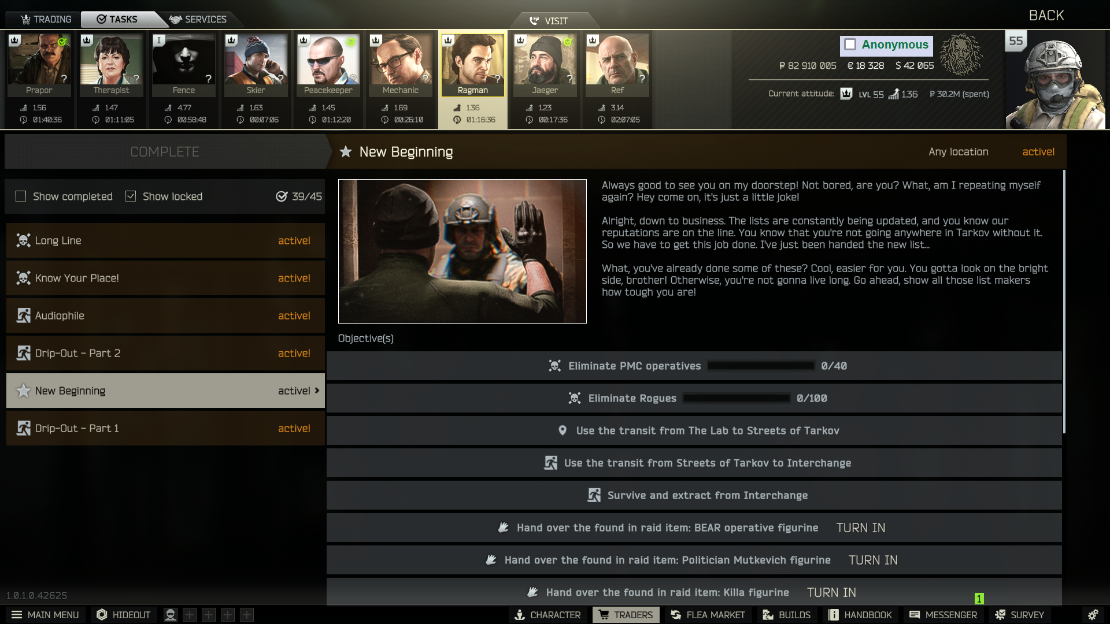Open the Messenger
1110x624 pixels.
pyautogui.click(x=943, y=615)
